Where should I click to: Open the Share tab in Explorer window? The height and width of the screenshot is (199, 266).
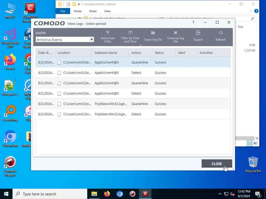[x=93, y=11]
